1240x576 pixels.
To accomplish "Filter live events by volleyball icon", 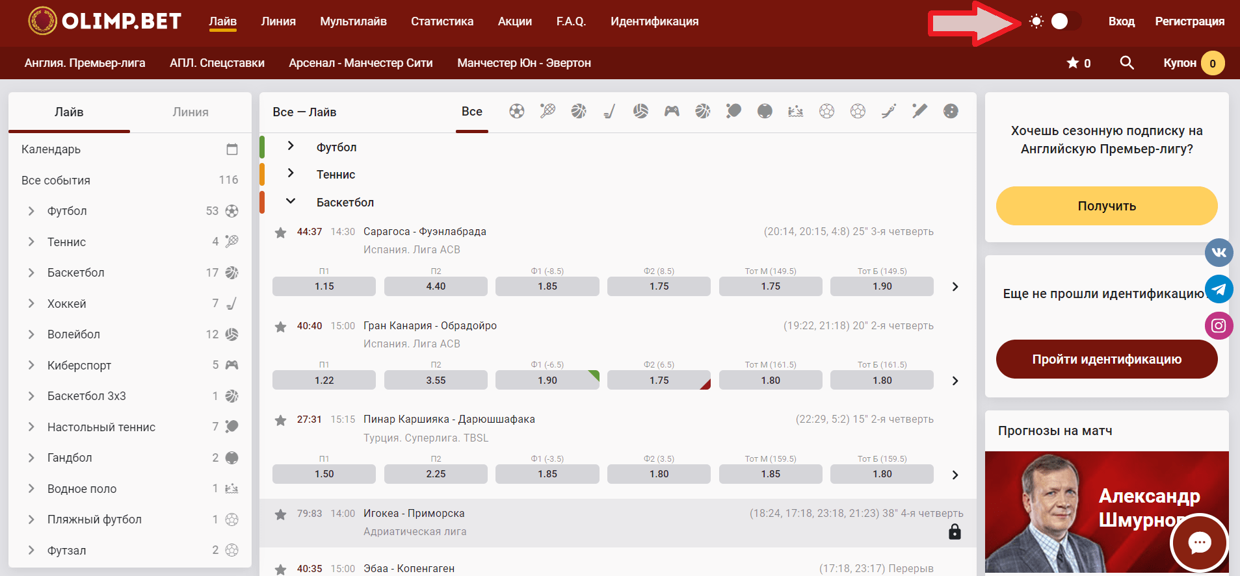I will tap(640, 111).
